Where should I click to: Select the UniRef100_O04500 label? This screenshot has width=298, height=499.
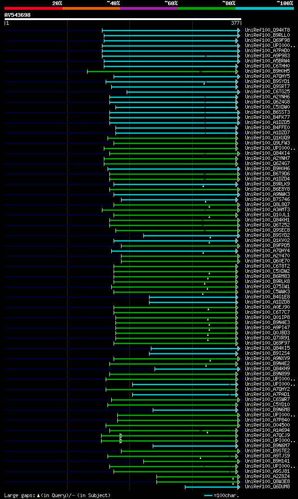pyautogui.click(x=267, y=425)
